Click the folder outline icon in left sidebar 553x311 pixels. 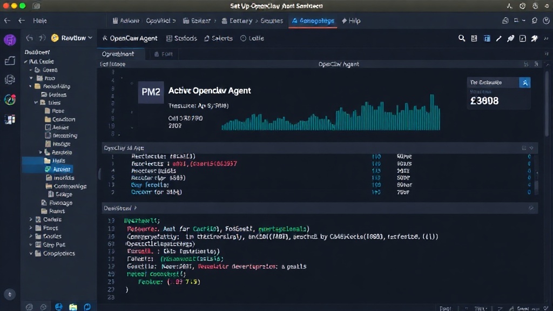click(10, 60)
